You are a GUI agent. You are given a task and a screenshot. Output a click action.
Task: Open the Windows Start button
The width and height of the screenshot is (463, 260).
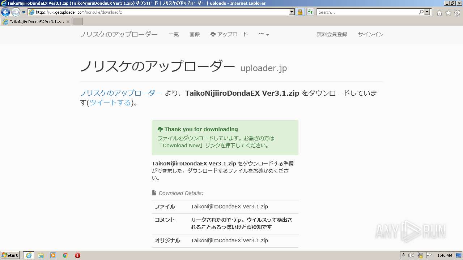(10, 255)
